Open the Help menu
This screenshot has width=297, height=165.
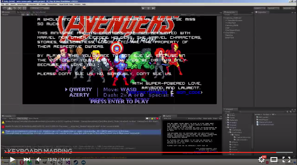tap(84, 4)
